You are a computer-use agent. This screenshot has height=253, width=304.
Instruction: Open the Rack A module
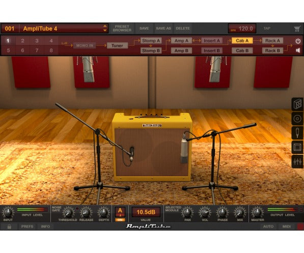tap(272, 41)
